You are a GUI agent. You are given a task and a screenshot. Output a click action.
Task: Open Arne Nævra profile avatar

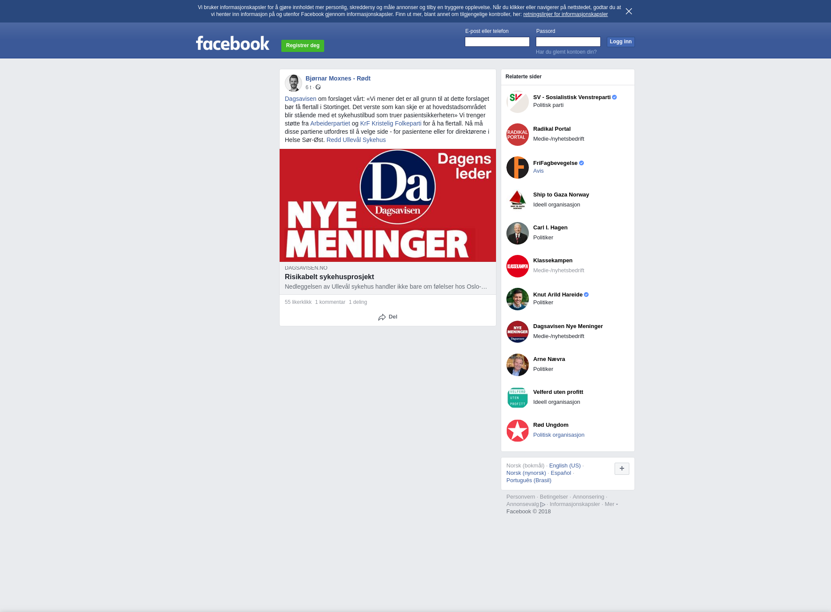tap(518, 365)
